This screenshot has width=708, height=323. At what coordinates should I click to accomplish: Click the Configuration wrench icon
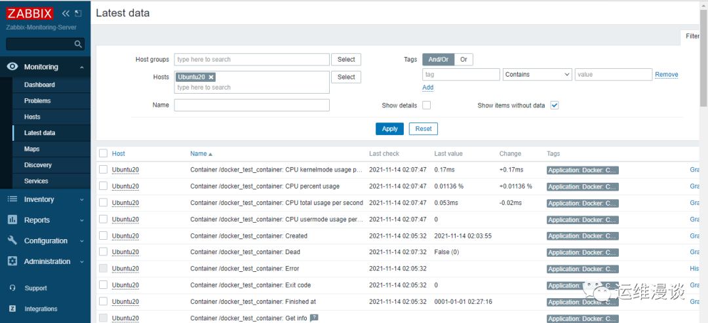coord(12,240)
